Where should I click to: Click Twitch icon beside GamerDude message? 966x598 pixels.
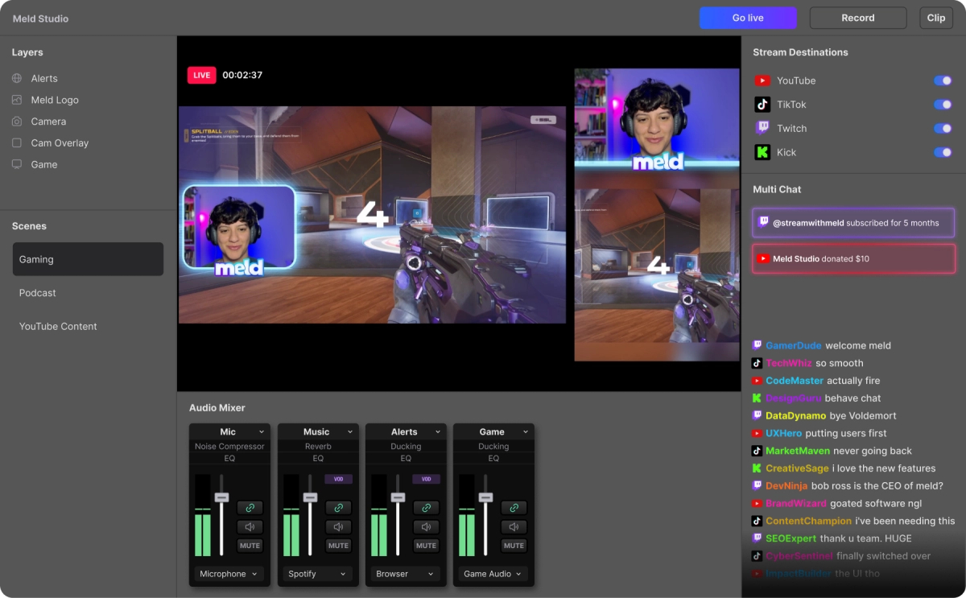click(757, 345)
